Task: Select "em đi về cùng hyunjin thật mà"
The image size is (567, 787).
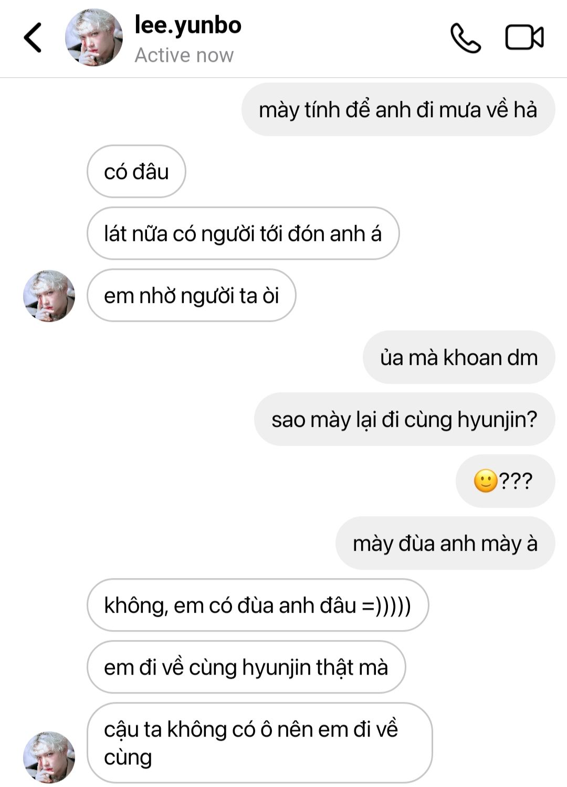Action: click(246, 667)
